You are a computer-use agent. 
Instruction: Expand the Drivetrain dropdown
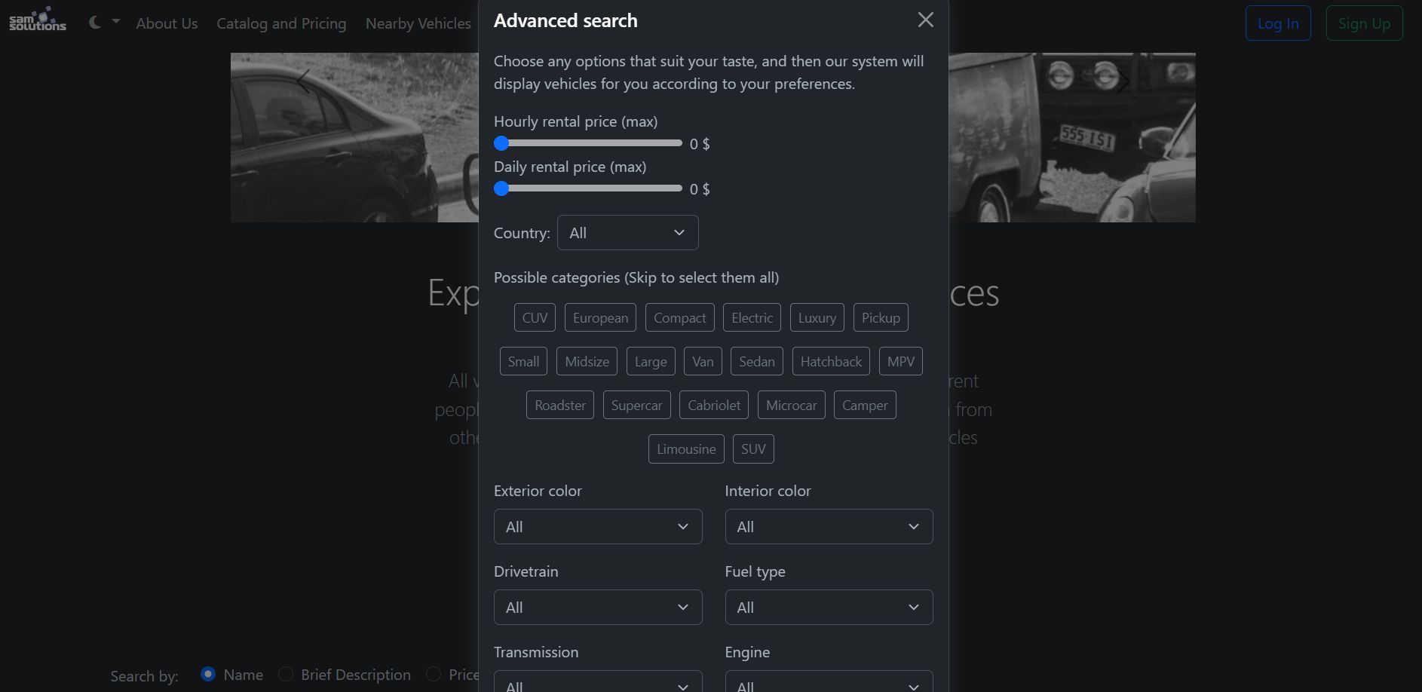tap(597, 608)
